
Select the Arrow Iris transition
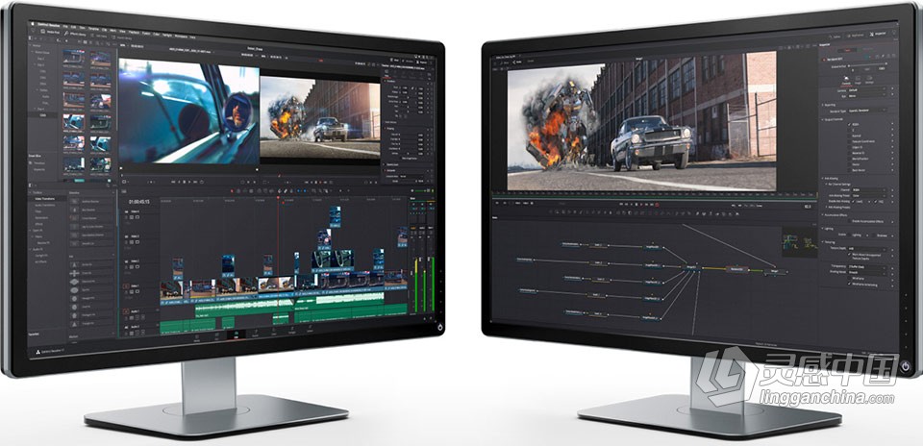(91, 264)
